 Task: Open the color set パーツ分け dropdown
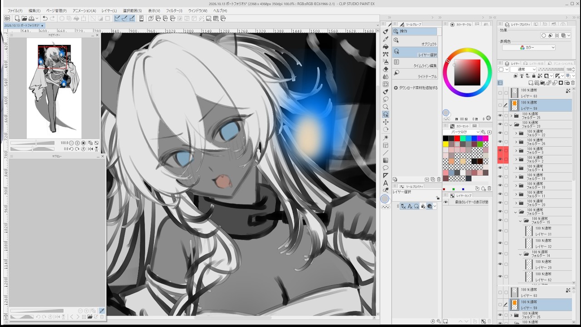(462, 132)
